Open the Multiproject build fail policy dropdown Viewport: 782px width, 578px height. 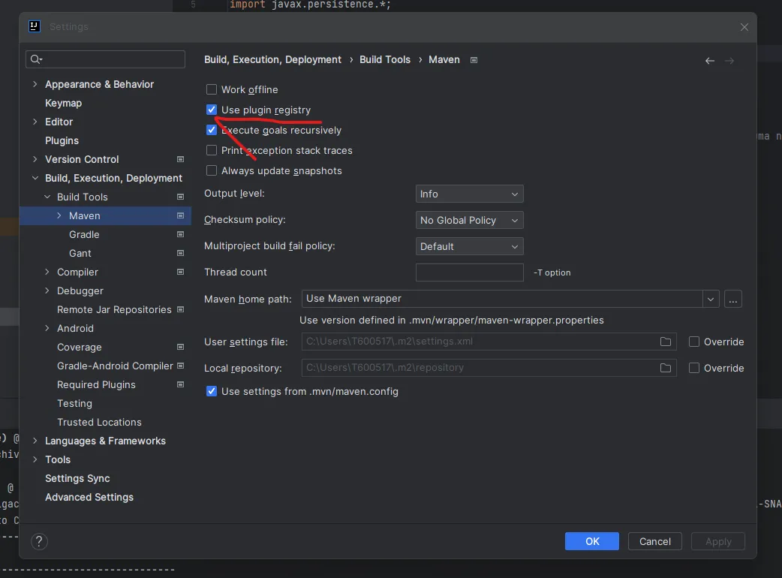pos(469,247)
